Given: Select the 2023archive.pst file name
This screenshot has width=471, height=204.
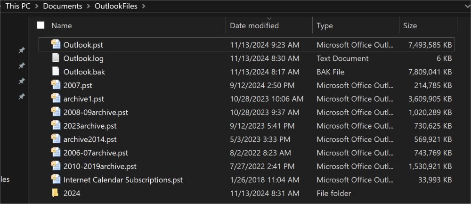Looking at the screenshot, I should click(90, 126).
